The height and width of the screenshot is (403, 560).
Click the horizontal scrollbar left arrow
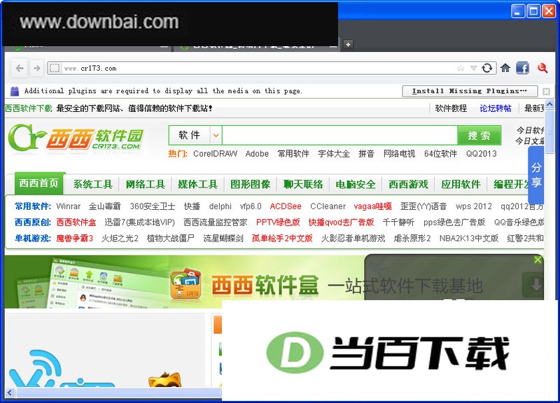9,393
